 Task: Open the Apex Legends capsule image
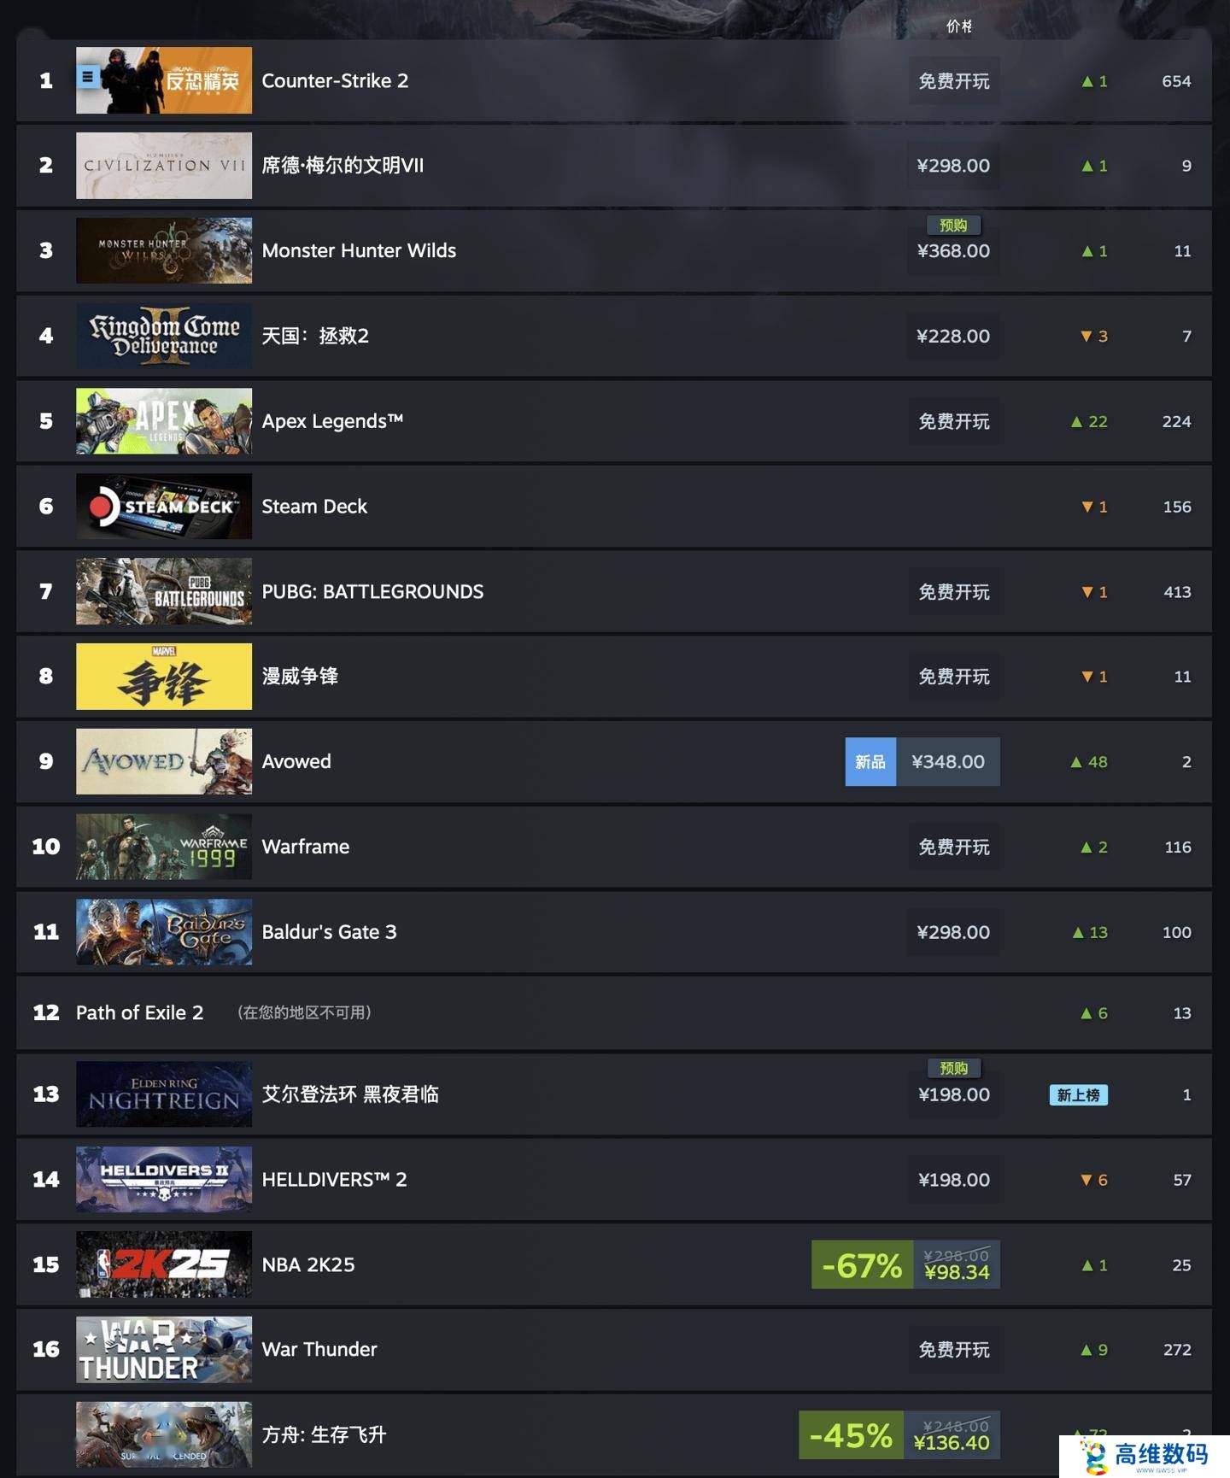point(164,421)
